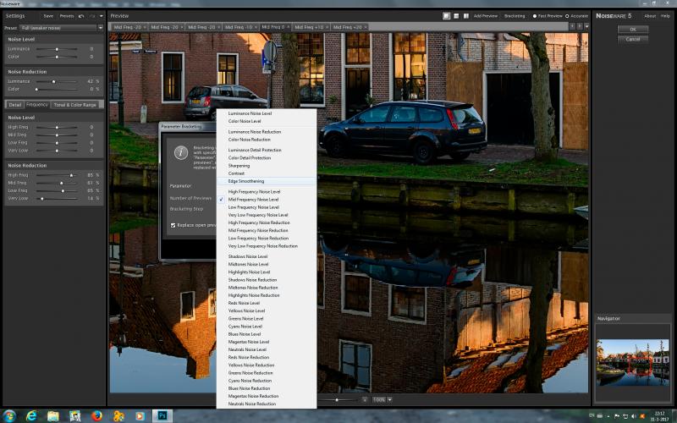The height and width of the screenshot is (423, 677).
Task: Click Noise Reduction Color slider handle
Action: click(x=36, y=89)
